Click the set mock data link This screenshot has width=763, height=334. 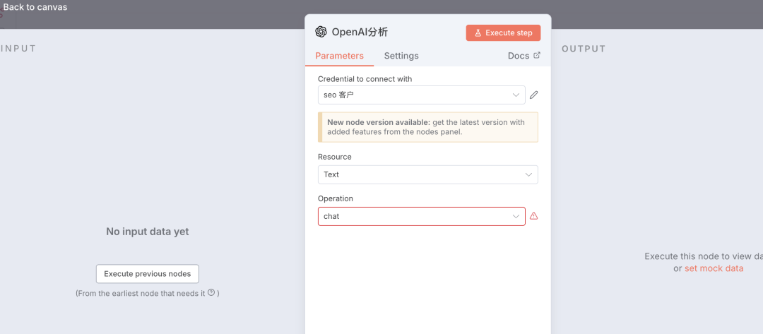(714, 268)
